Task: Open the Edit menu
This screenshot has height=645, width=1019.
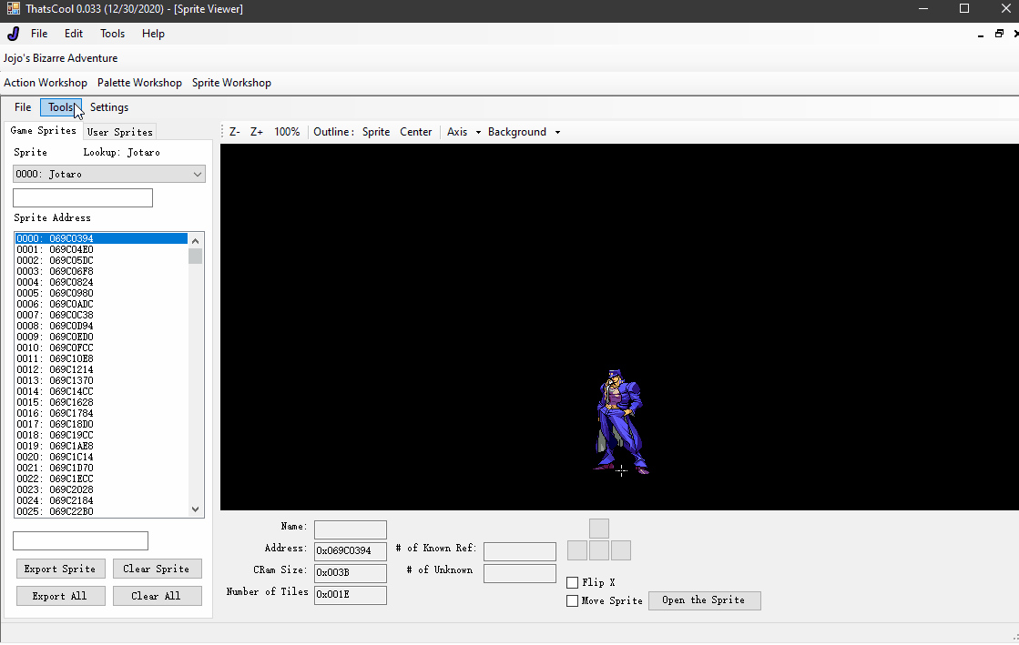Action: click(x=74, y=34)
